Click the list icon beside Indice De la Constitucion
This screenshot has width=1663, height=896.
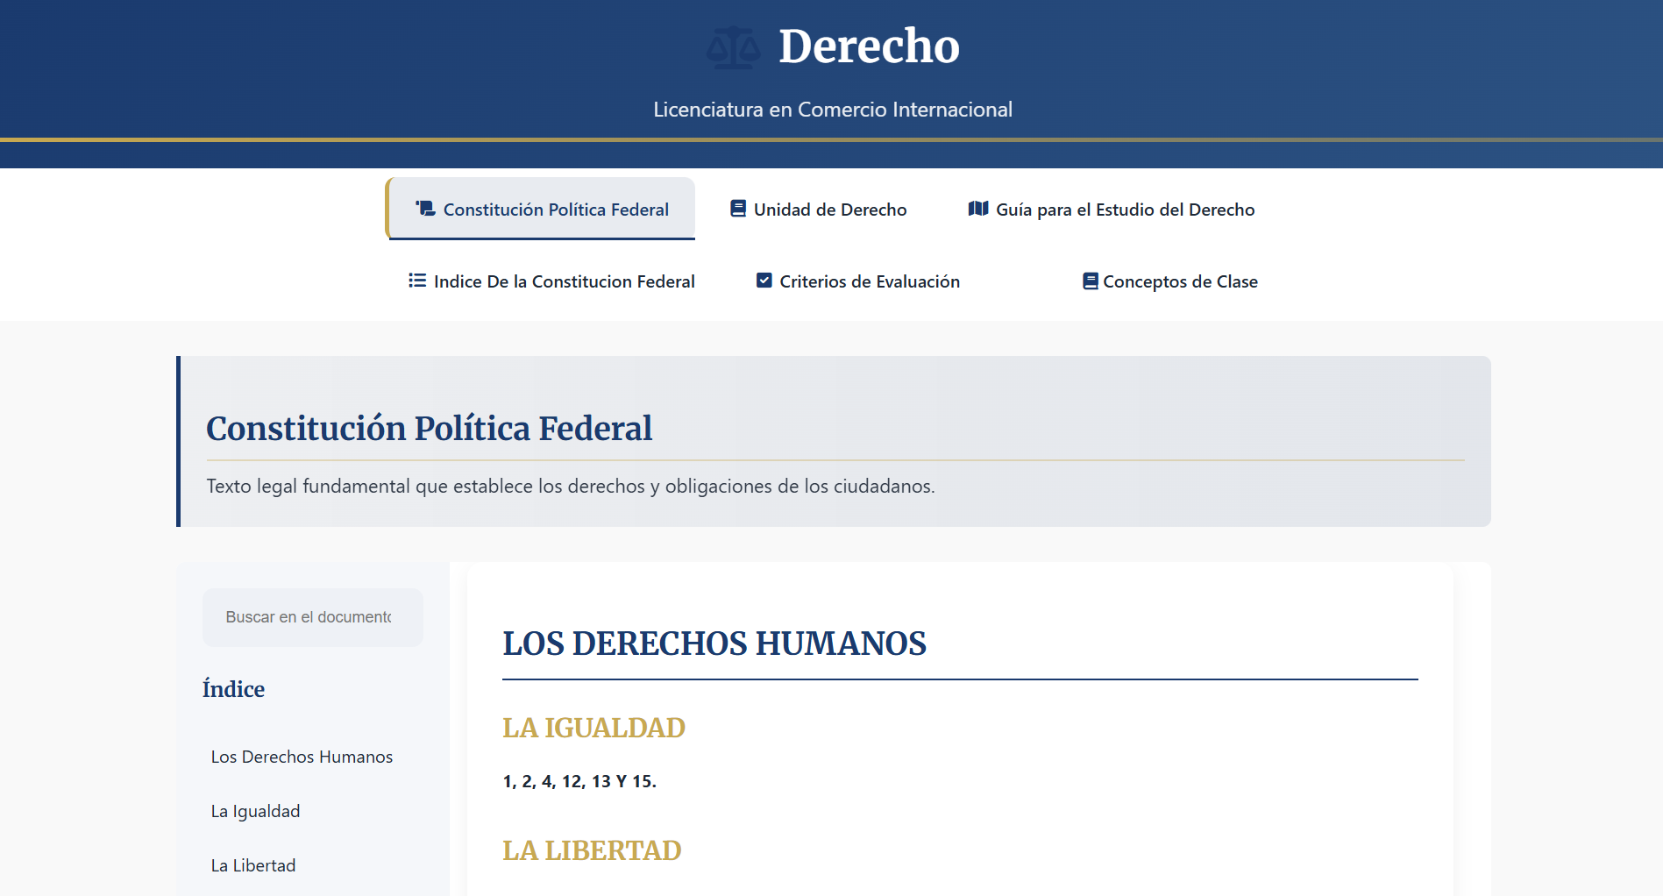pyautogui.click(x=417, y=281)
